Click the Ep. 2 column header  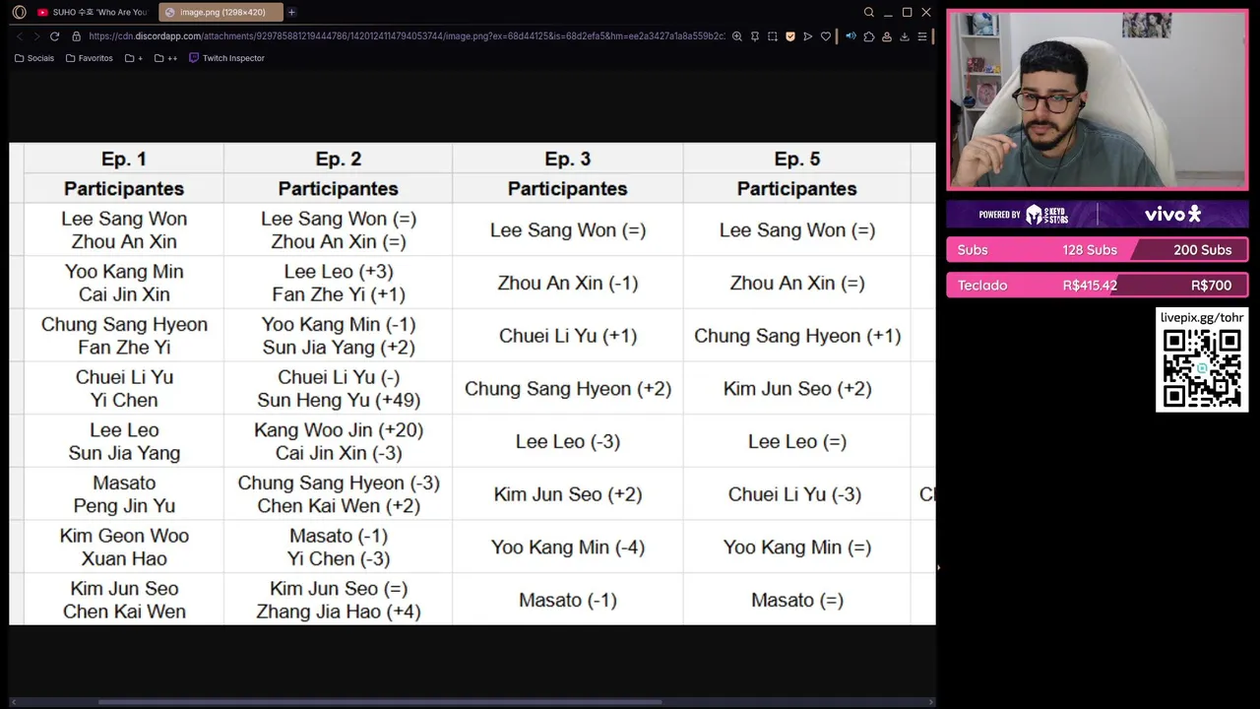pos(338,159)
